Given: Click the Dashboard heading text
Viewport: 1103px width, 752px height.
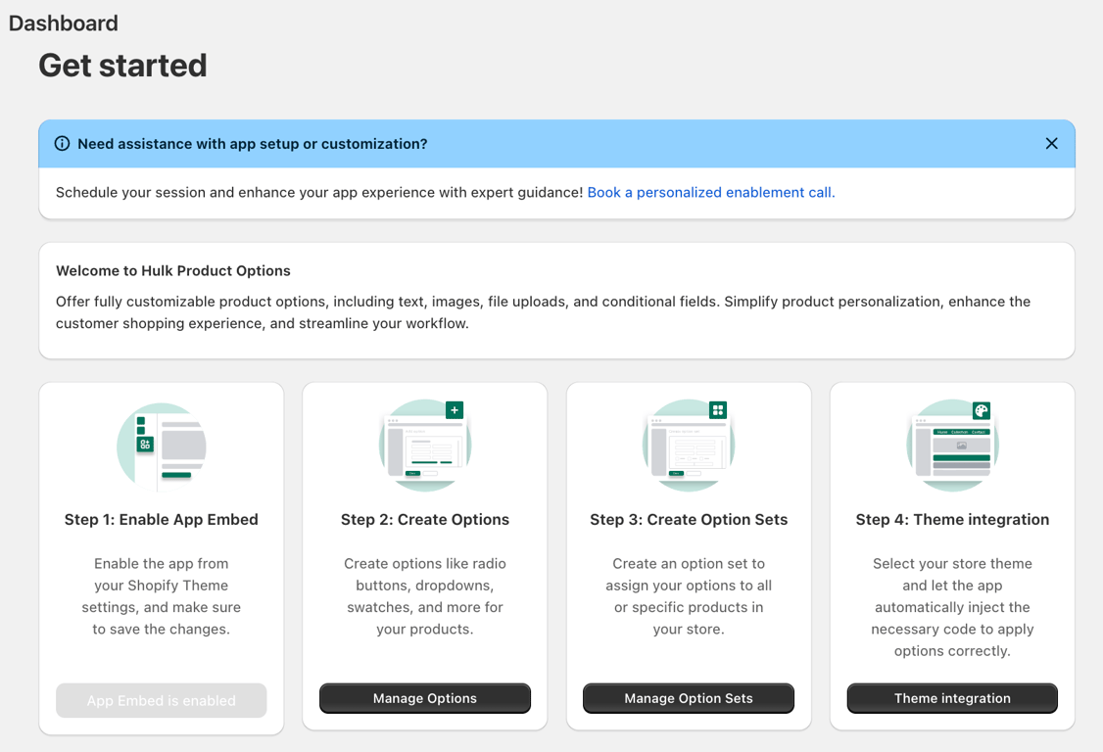Looking at the screenshot, I should tap(64, 23).
